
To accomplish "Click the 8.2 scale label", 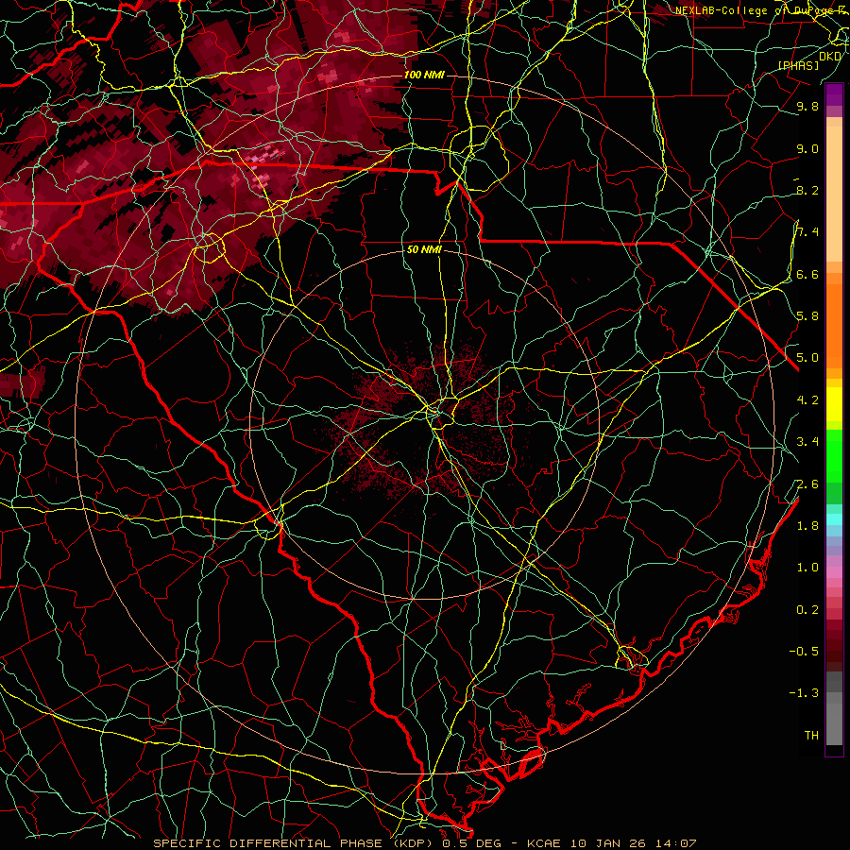I will click(807, 190).
